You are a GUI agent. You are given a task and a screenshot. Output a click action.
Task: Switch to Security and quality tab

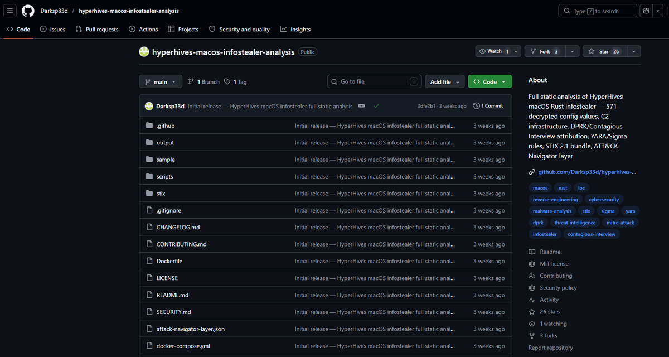click(239, 29)
